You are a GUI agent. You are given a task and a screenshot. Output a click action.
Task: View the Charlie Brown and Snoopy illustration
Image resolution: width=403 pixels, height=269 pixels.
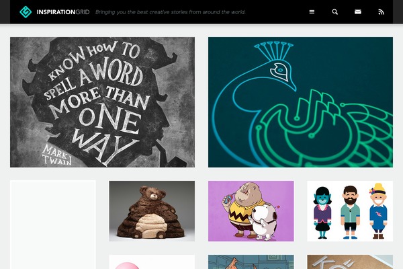251,211
